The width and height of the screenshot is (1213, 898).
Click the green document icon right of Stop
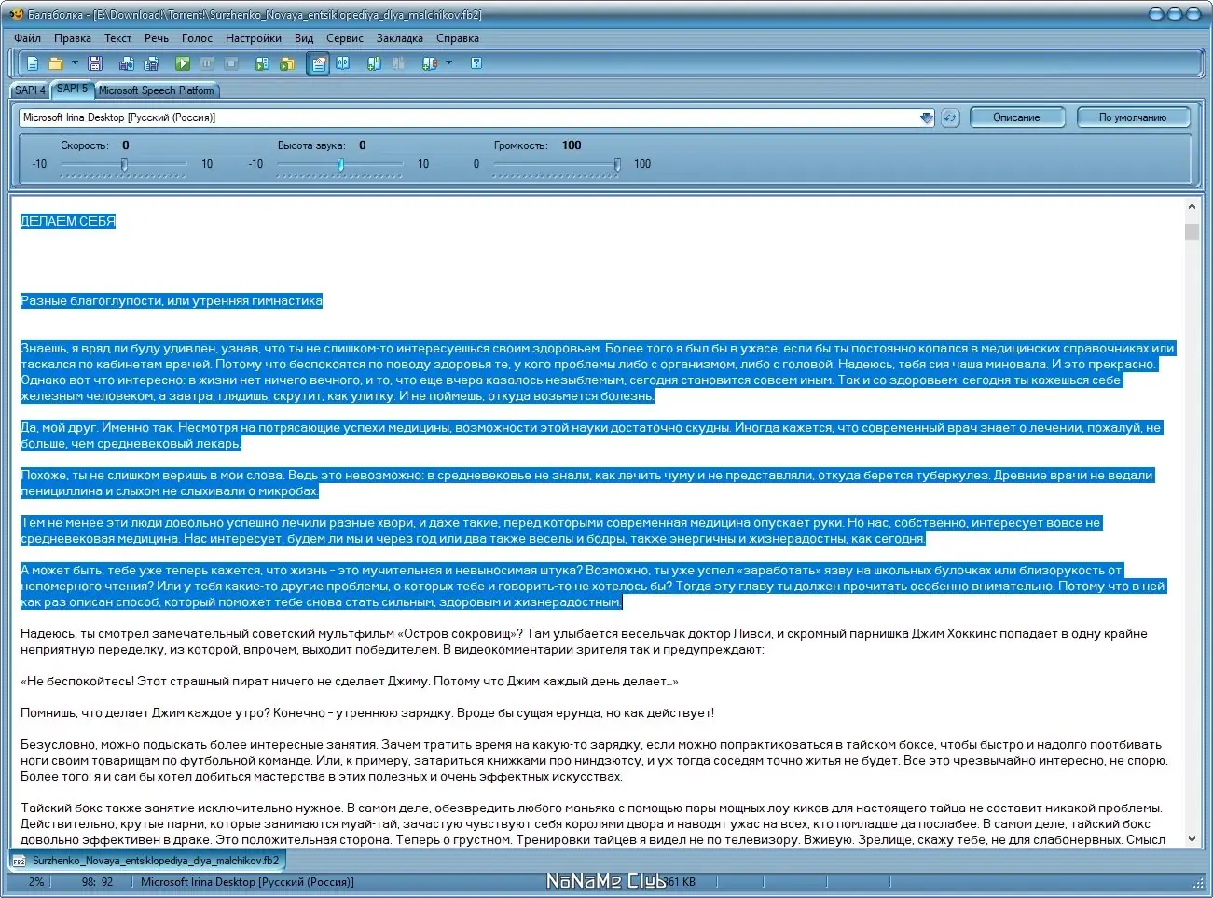click(x=263, y=63)
